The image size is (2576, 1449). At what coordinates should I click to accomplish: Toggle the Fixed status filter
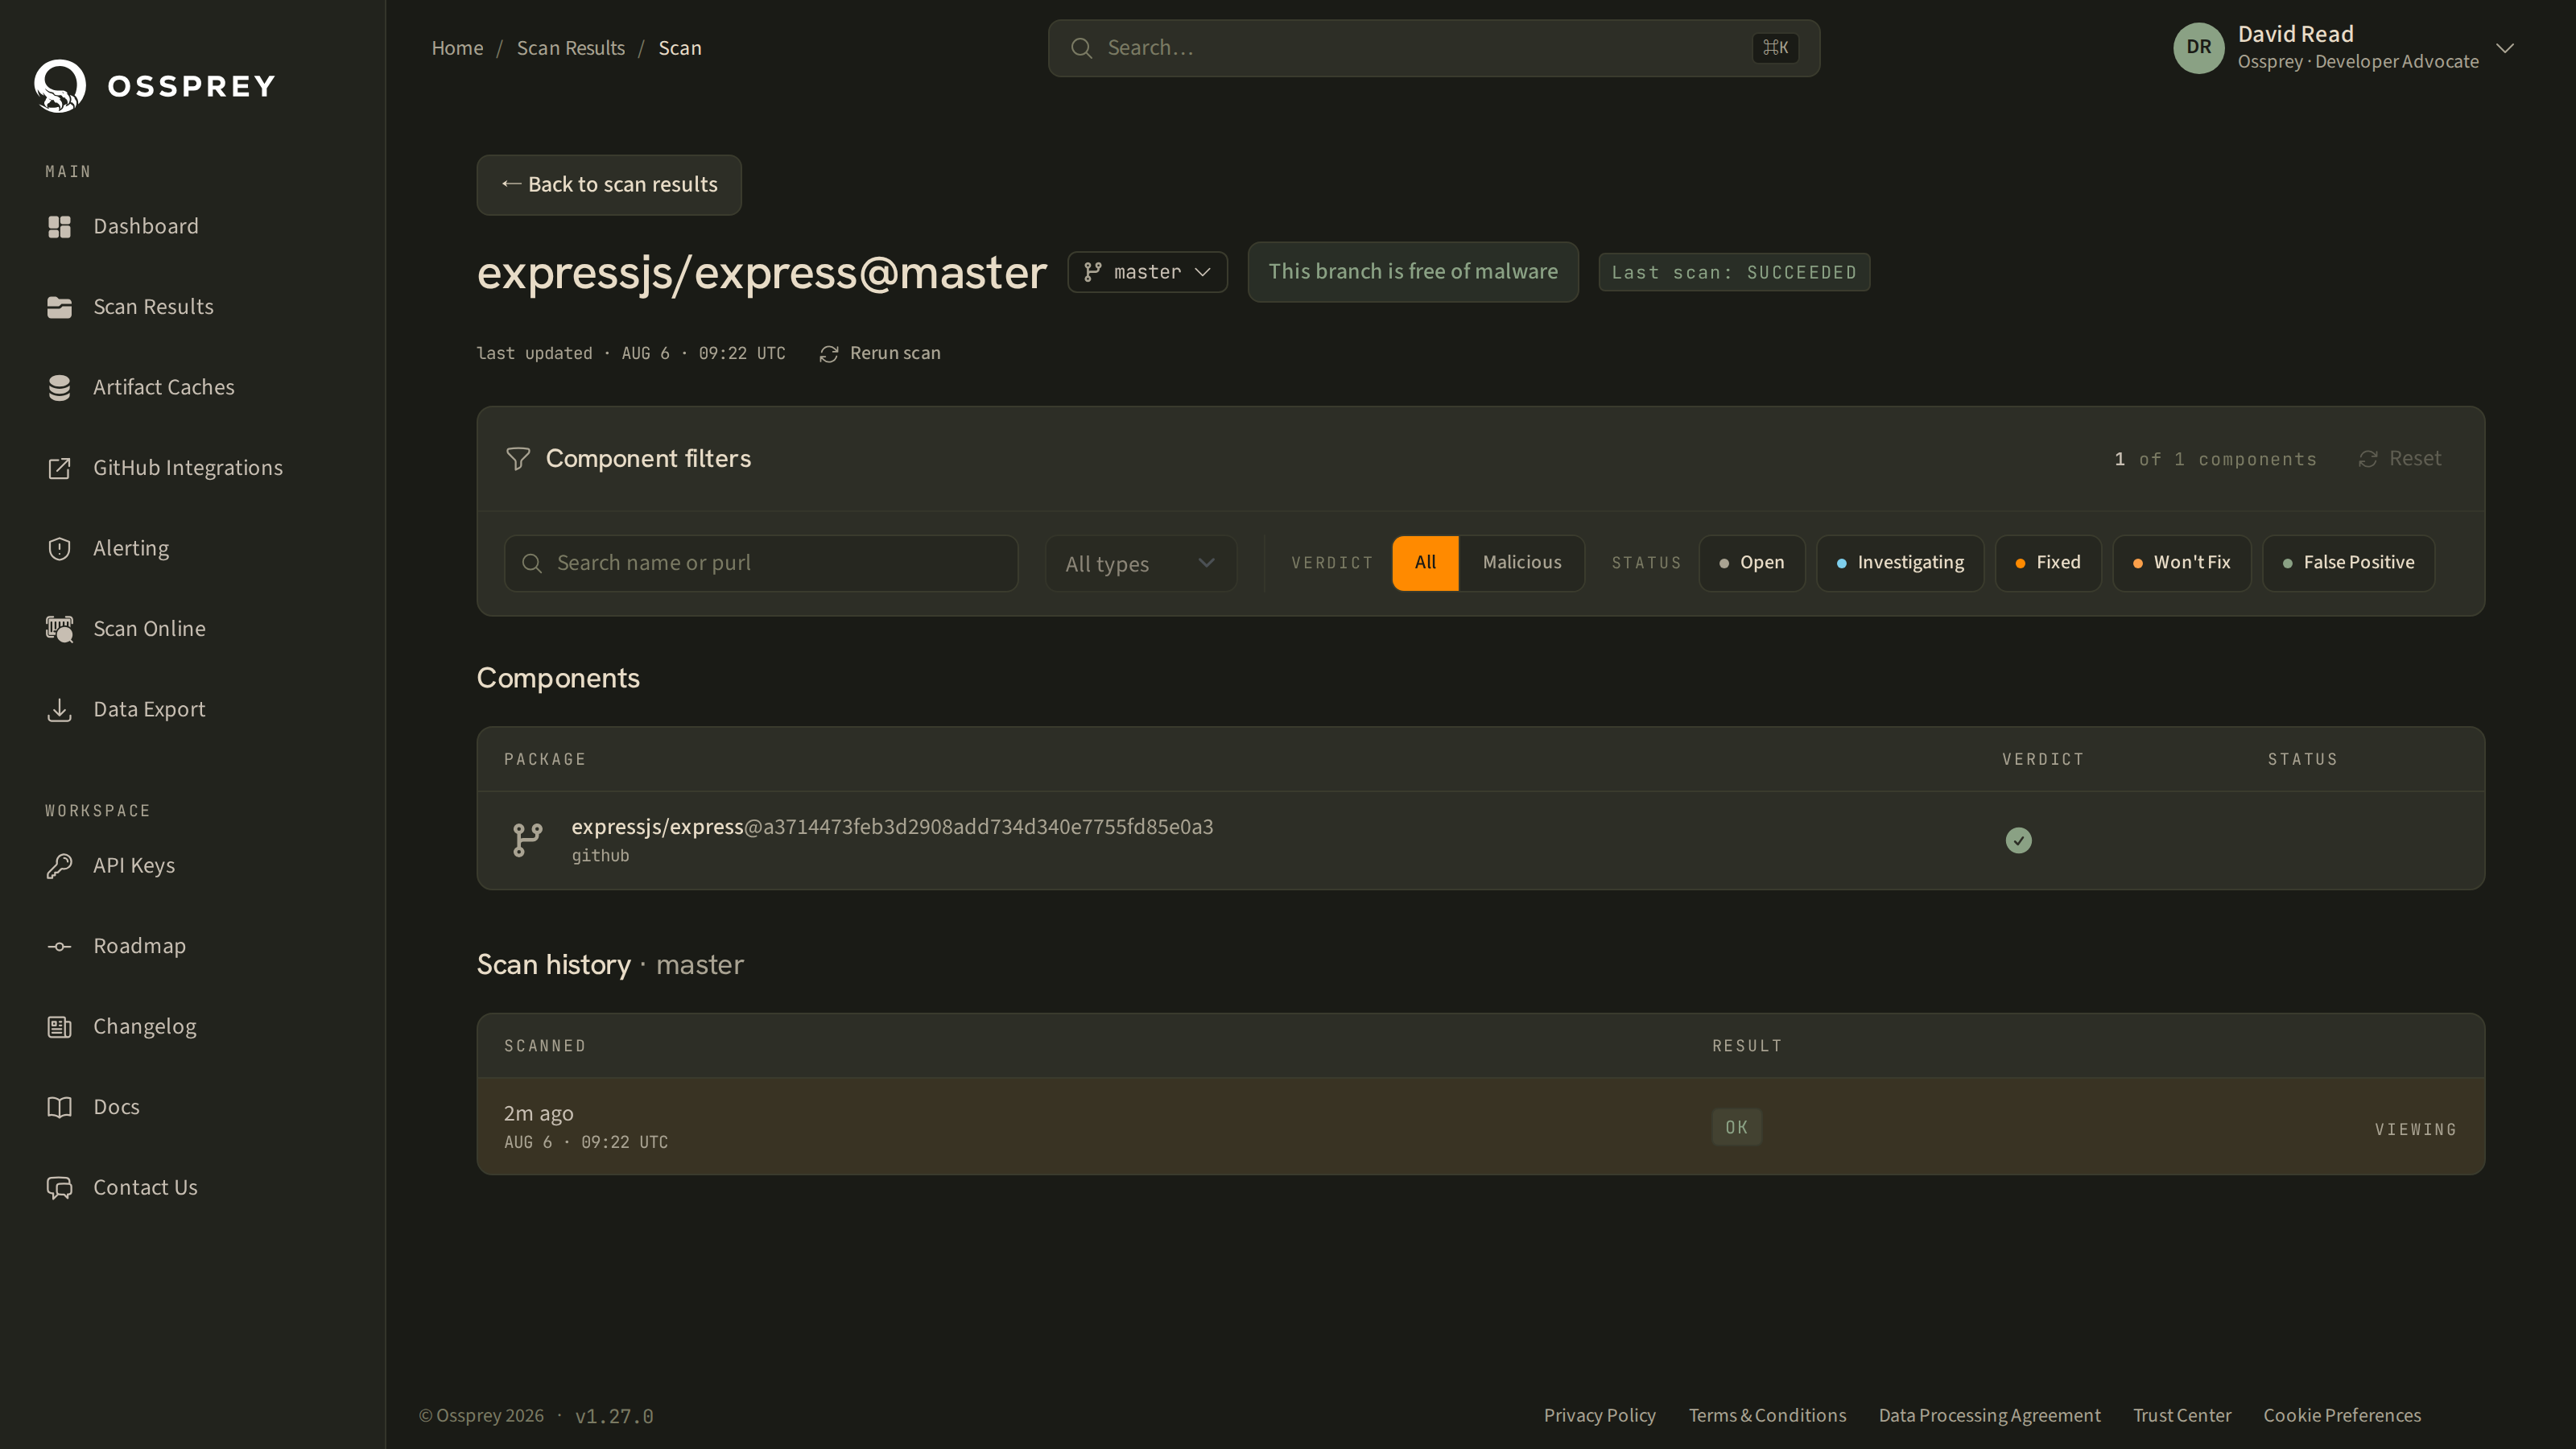click(2047, 563)
